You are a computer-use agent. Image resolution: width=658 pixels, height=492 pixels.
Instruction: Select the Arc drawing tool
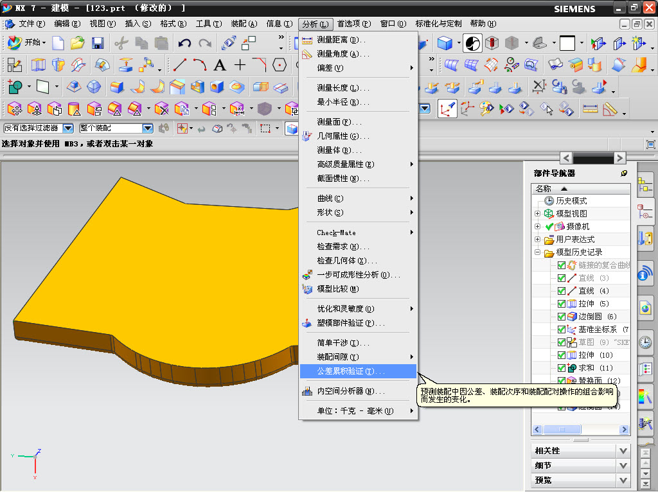(200, 65)
